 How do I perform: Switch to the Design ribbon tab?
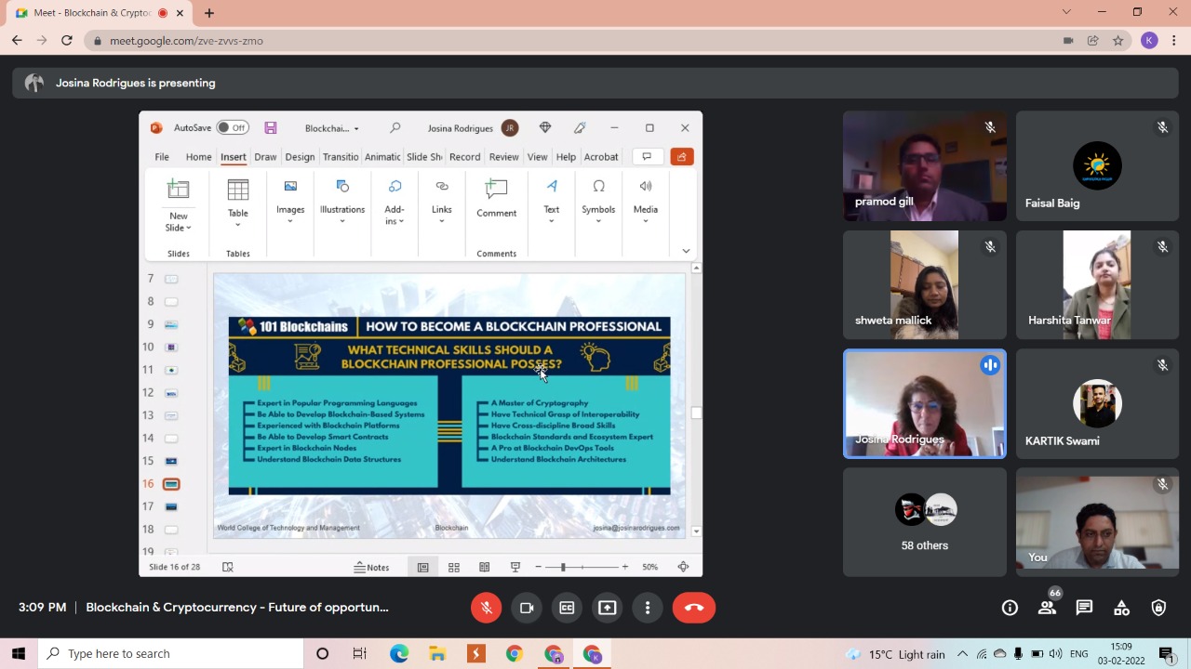(x=300, y=157)
